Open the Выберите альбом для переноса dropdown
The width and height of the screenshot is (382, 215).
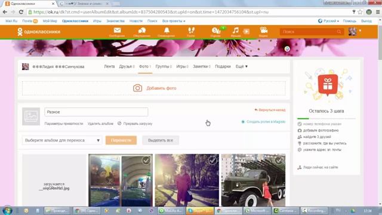[62, 140]
